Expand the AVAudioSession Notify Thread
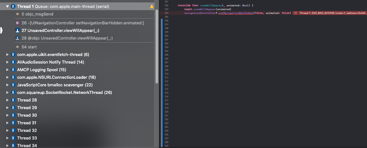Image resolution: width=367 pixels, height=148 pixels. [8, 62]
